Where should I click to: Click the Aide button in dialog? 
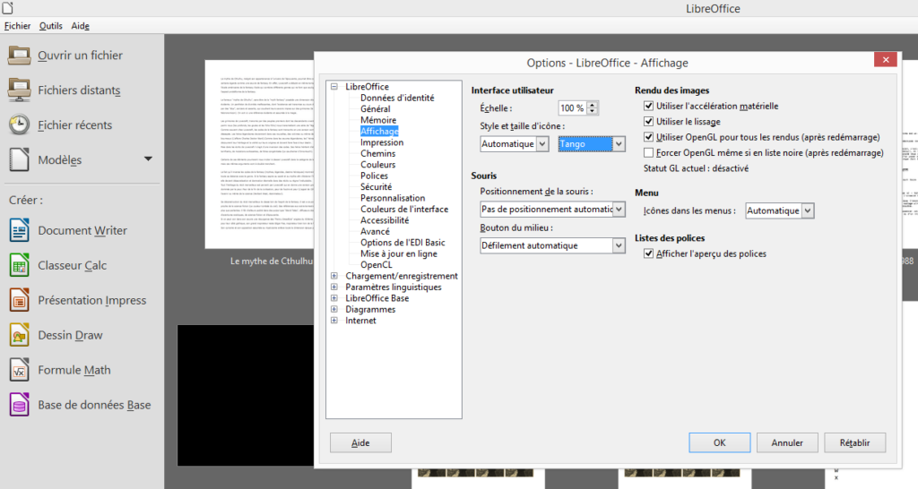point(360,442)
